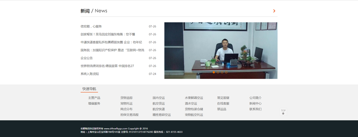This screenshot has height=137, width=358.
Task: Select the third carousel dot indicator
Action: pyautogui.click(x=222, y=72)
